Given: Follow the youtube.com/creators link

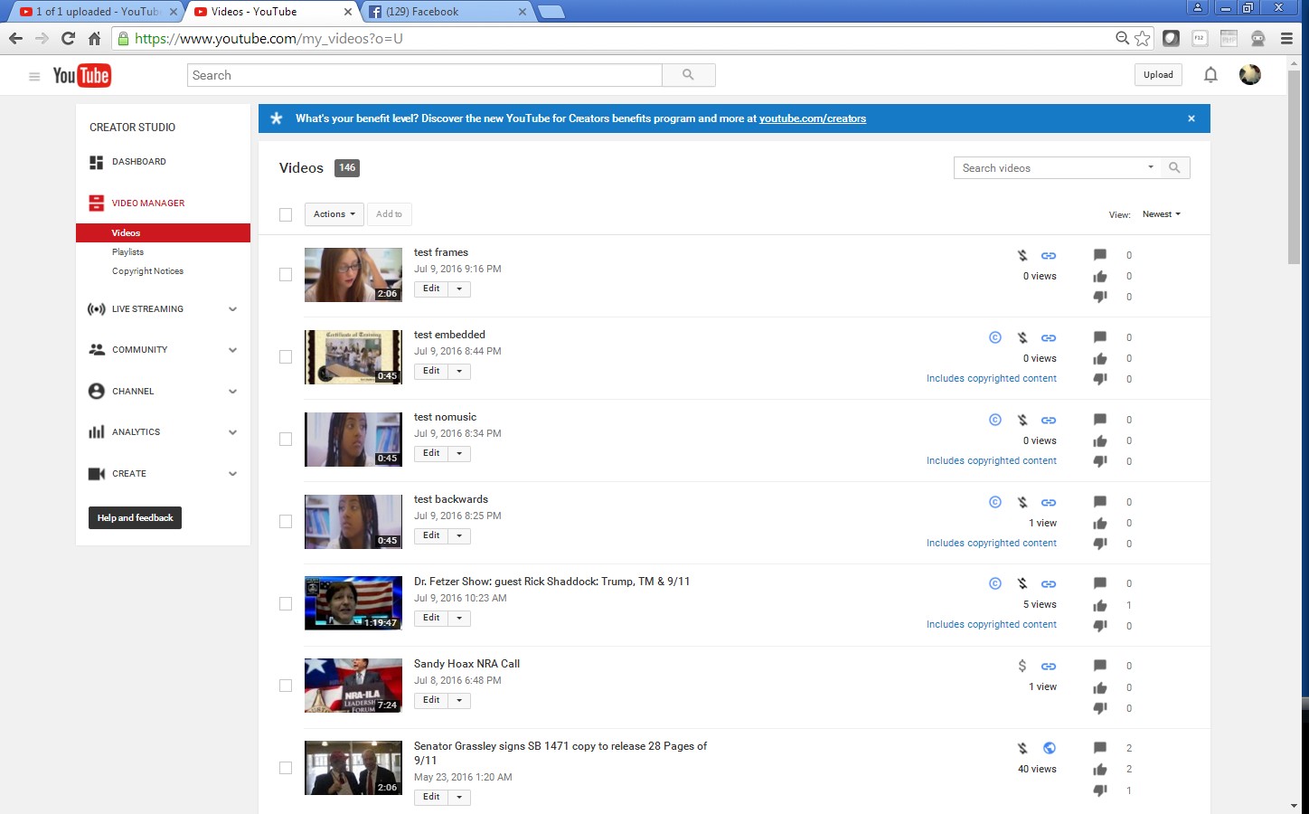Looking at the screenshot, I should [812, 118].
